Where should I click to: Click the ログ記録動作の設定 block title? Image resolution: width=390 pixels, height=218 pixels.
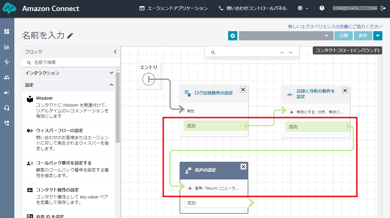tap(214, 93)
